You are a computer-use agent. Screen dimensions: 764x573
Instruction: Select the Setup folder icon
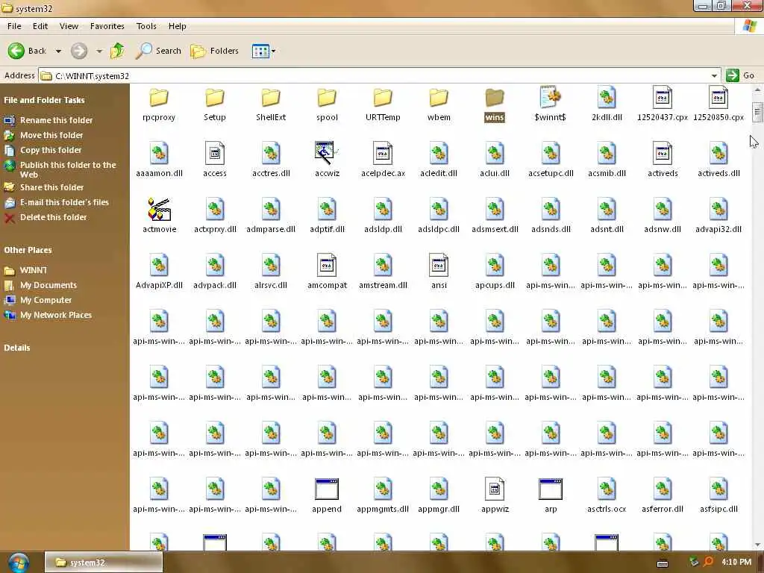(215, 98)
